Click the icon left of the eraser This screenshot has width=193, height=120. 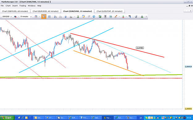pyautogui.click(x=130, y=17)
